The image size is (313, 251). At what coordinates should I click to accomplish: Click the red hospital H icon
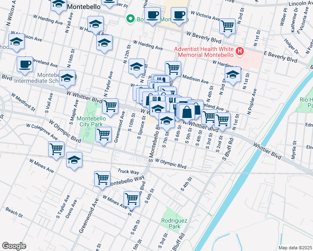point(240,51)
